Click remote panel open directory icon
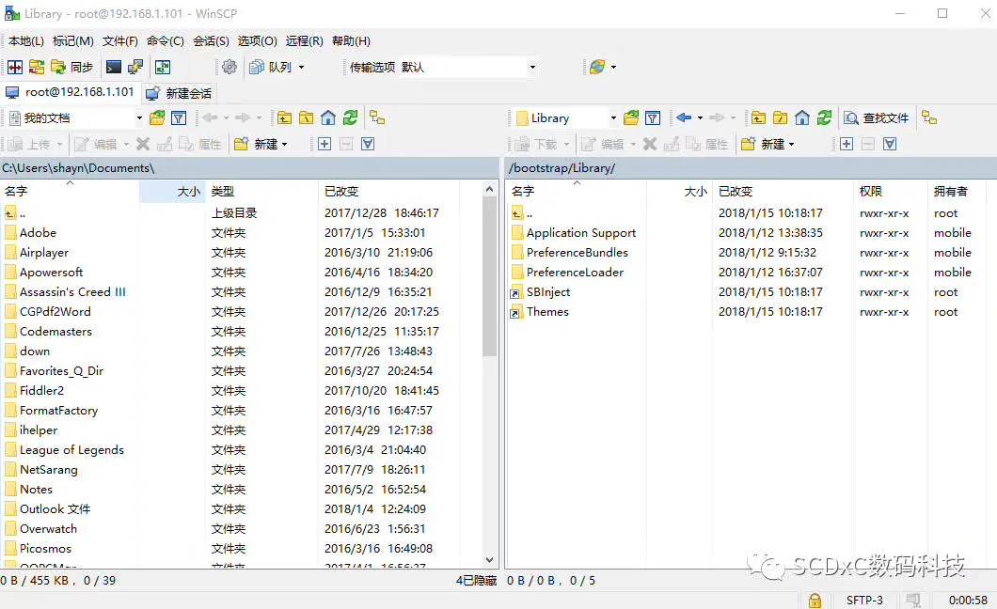 [x=631, y=117]
